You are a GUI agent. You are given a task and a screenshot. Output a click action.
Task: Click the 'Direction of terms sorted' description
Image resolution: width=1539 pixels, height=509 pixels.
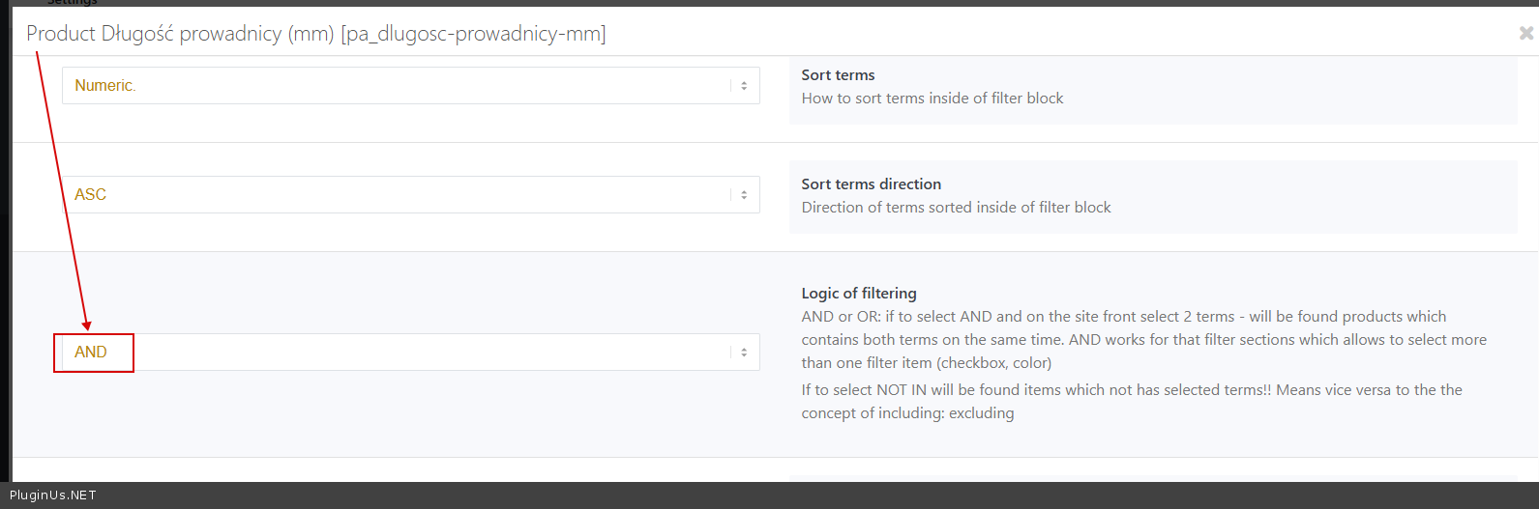(x=956, y=208)
